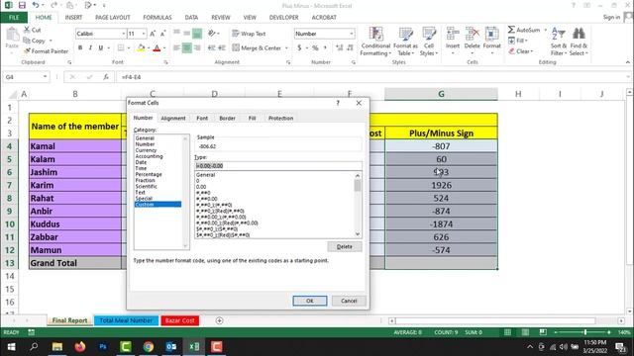Click the Type format code input field

(278, 166)
